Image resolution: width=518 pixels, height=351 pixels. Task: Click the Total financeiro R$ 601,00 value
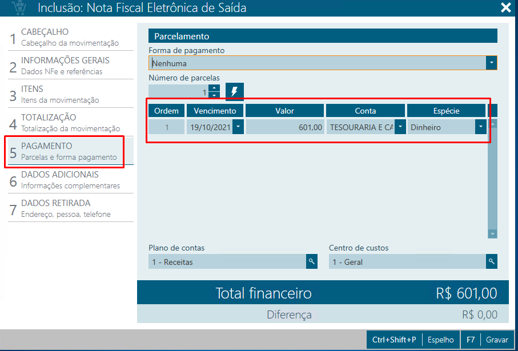point(466,293)
